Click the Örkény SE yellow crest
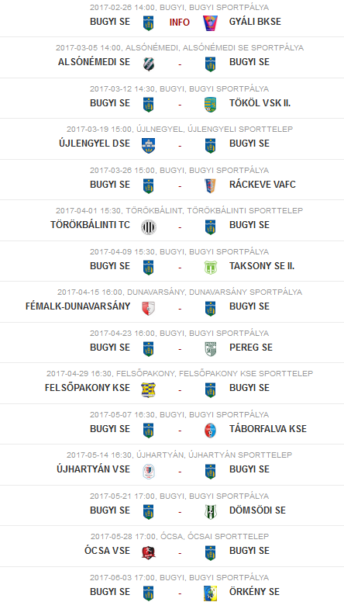 pos(210,593)
